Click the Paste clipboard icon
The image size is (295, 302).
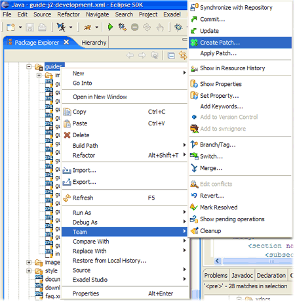pyautogui.click(x=67, y=123)
